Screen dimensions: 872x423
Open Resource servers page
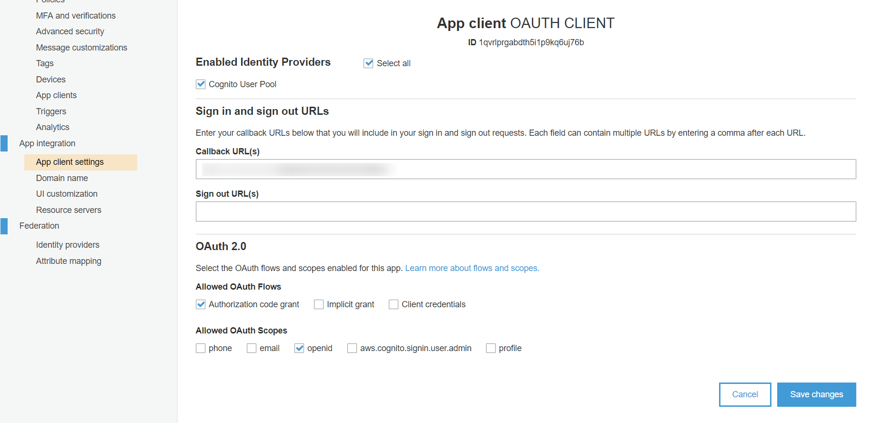tap(69, 210)
